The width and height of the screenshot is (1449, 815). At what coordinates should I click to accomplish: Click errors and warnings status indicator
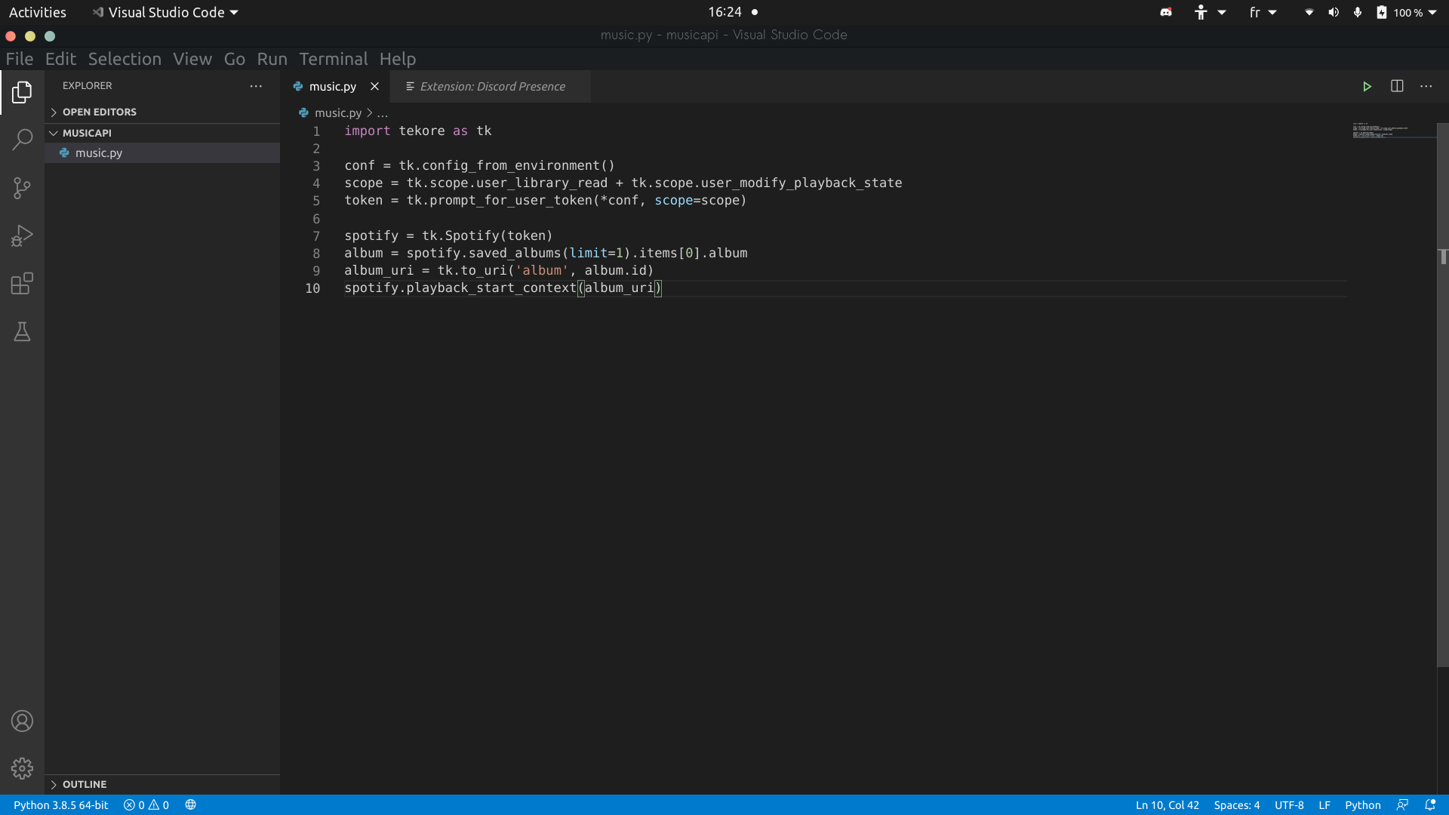[146, 805]
